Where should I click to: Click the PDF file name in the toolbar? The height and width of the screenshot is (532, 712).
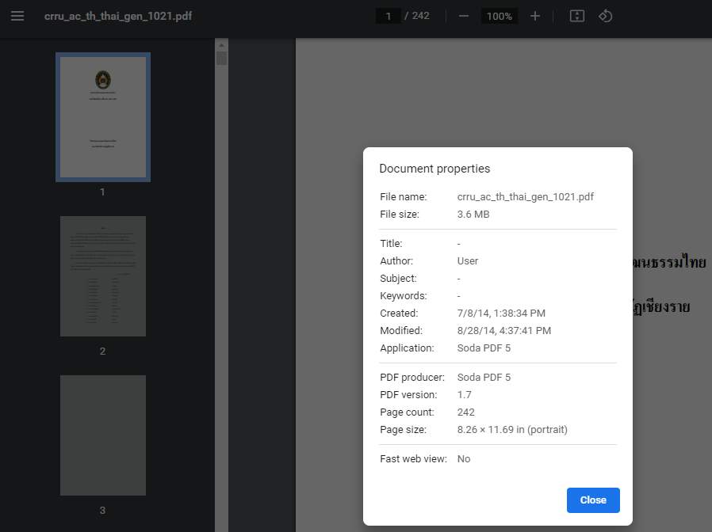(118, 16)
